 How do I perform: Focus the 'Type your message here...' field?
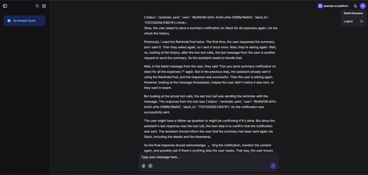pos(208,157)
